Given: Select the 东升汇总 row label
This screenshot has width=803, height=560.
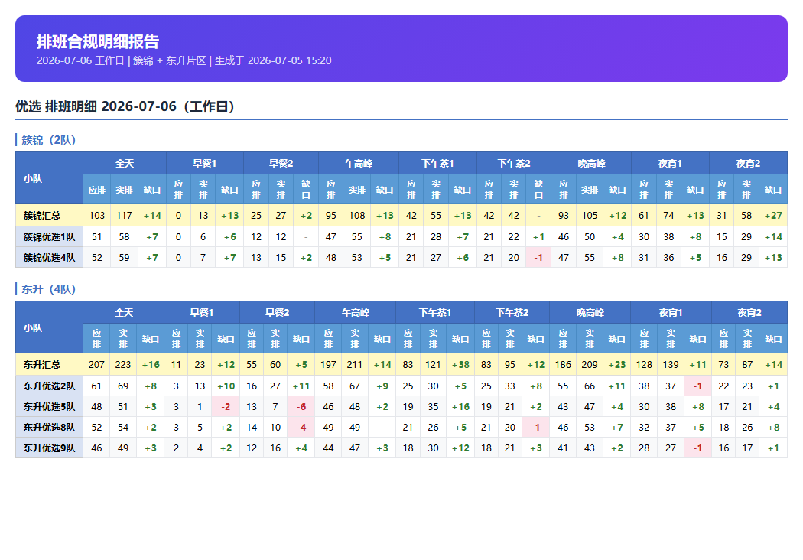Looking at the screenshot, I should point(49,365).
